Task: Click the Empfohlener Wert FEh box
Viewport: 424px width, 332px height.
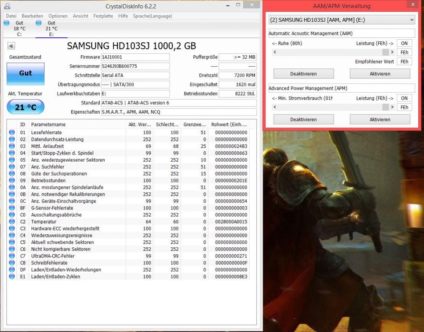Action: [404, 61]
